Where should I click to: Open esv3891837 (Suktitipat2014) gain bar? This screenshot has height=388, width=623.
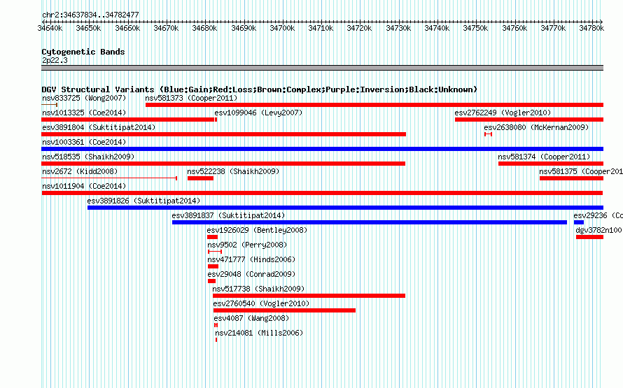pyautogui.click(x=370, y=222)
